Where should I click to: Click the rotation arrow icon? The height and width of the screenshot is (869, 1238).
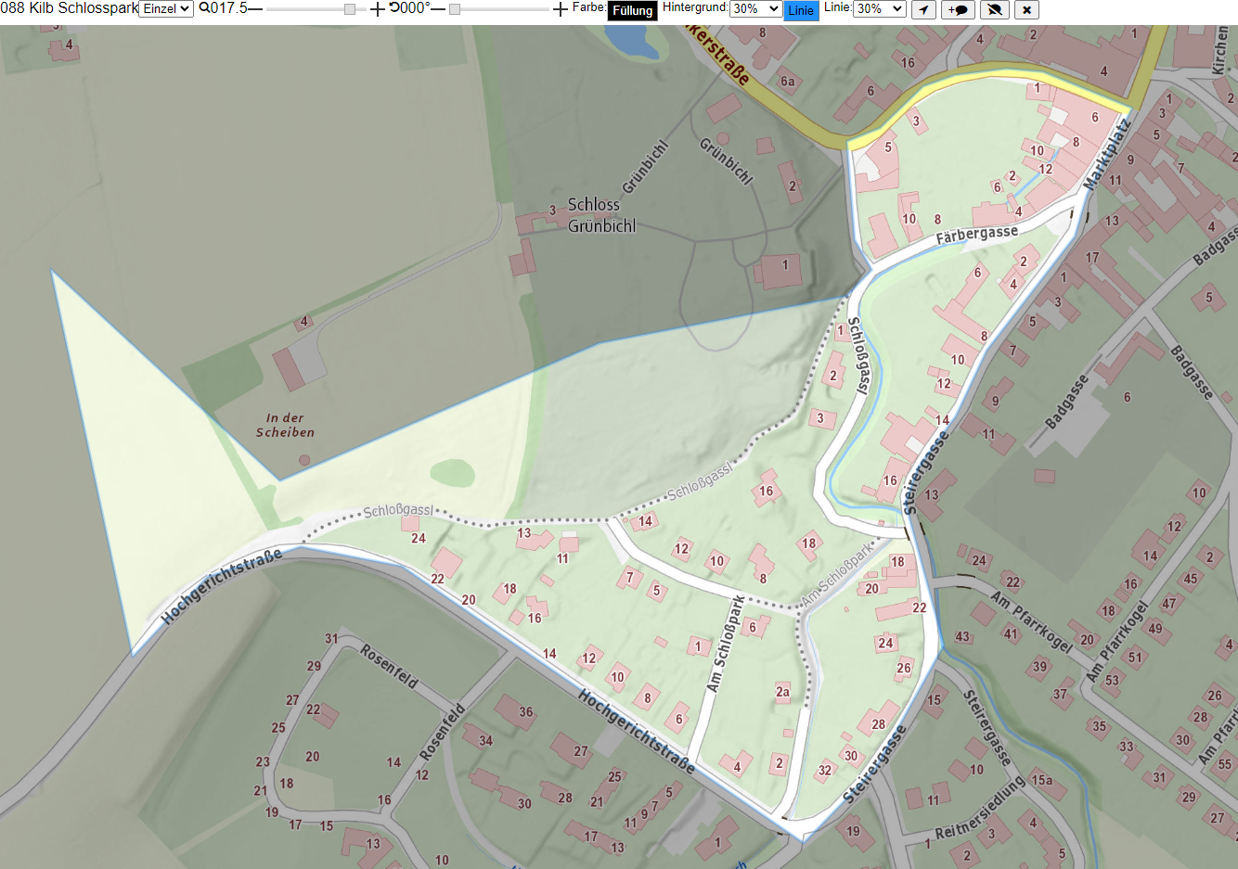394,7
